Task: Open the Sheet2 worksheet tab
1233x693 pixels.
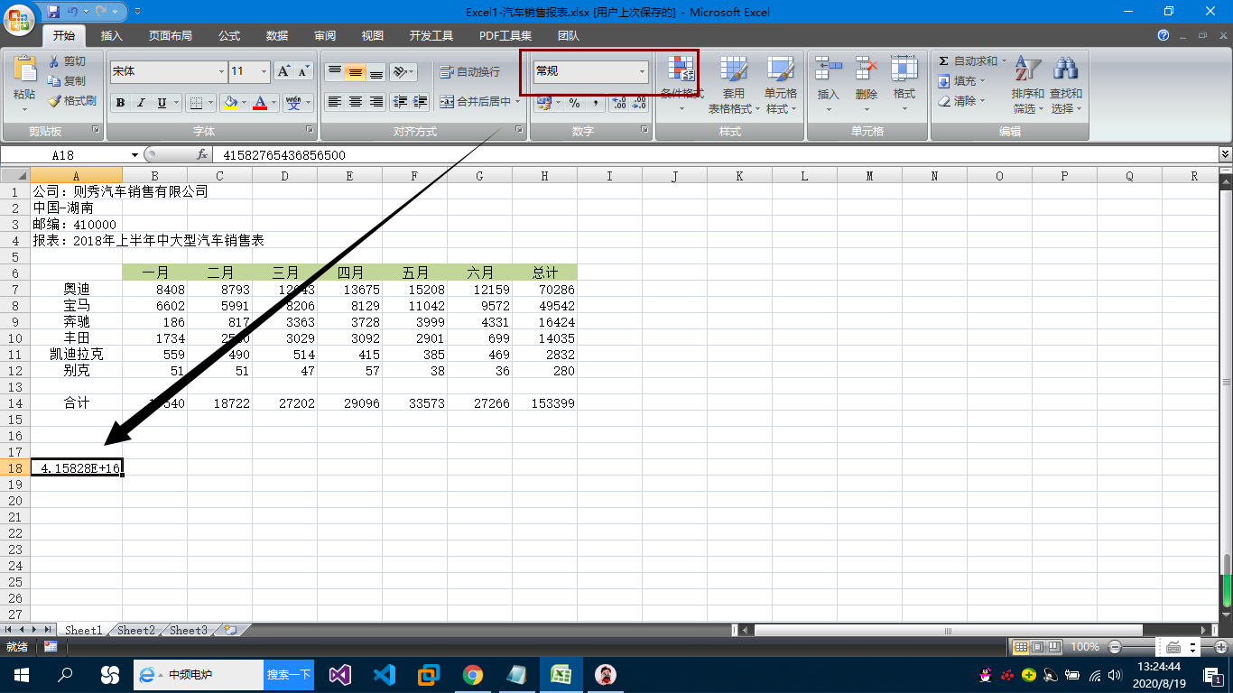Action: 136,630
